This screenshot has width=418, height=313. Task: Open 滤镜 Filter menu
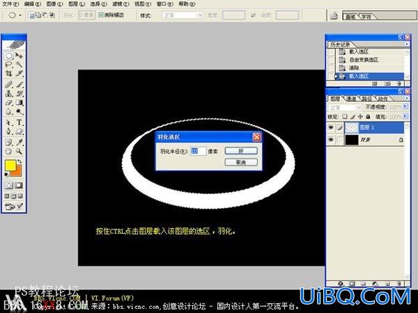[121, 3]
